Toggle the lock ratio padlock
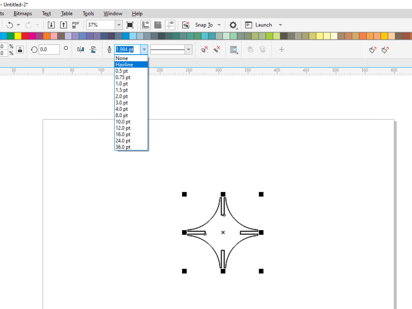 [20, 50]
